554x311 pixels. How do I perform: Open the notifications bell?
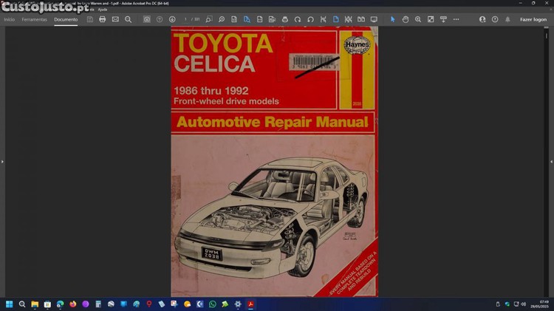(x=507, y=19)
